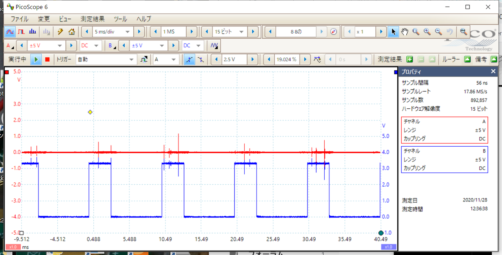Stop capture with red stop button
This screenshot has height=255, width=502.
click(x=47, y=59)
